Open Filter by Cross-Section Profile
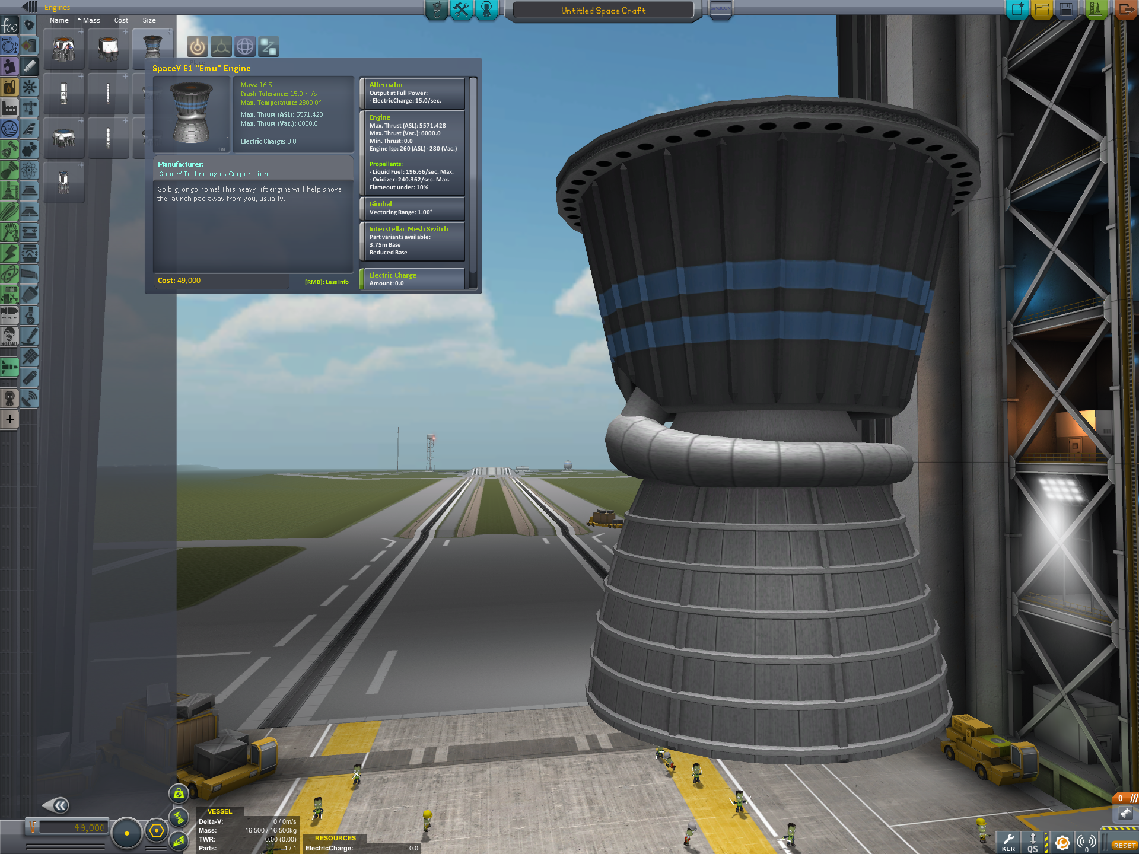The height and width of the screenshot is (854, 1139). pos(9,46)
